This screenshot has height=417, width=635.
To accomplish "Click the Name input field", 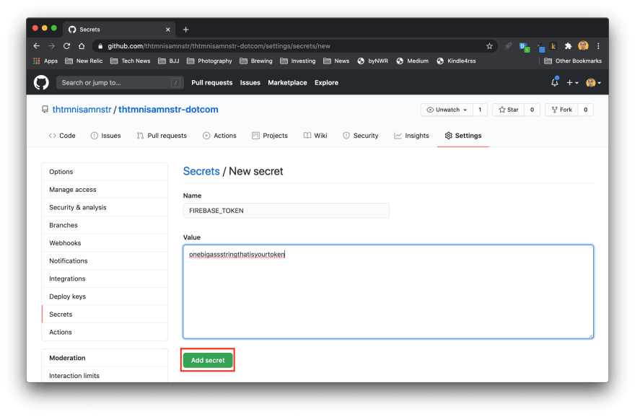I will tap(286, 211).
